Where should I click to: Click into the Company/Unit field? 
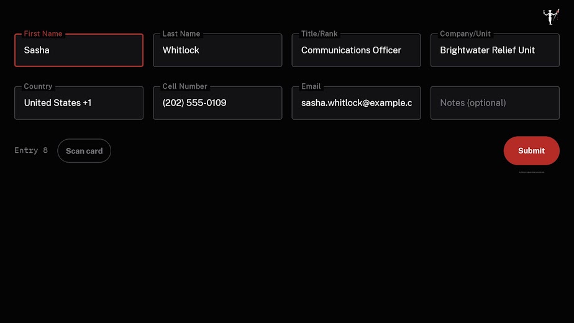coord(495,50)
